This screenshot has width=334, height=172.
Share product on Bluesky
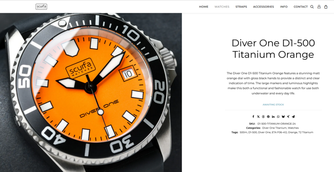tap(283, 117)
